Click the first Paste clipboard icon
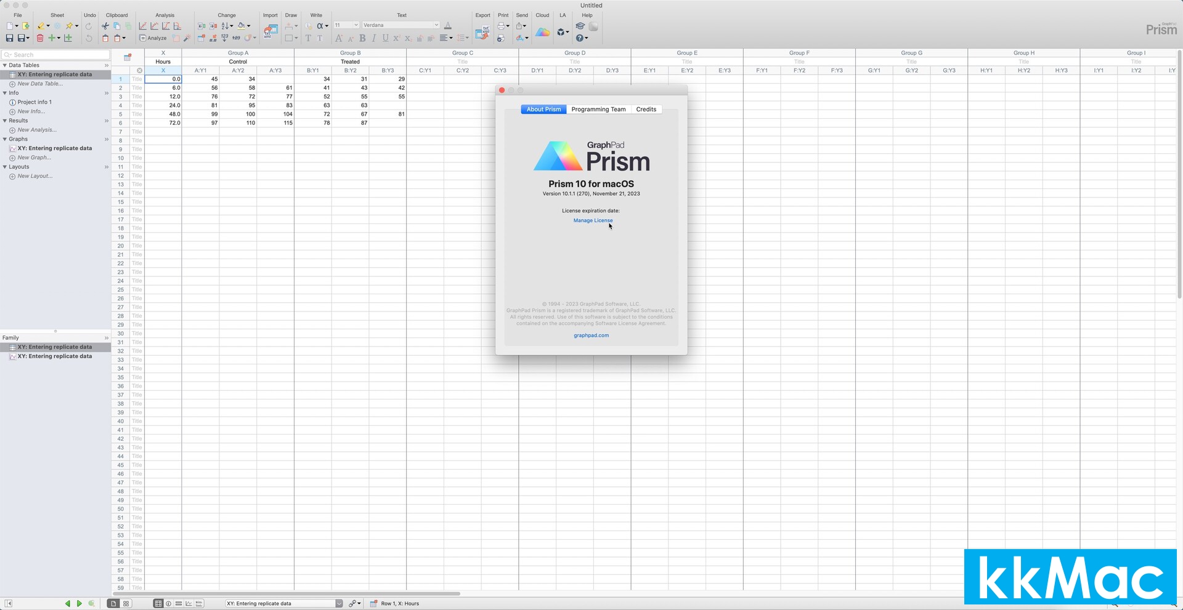 click(105, 38)
